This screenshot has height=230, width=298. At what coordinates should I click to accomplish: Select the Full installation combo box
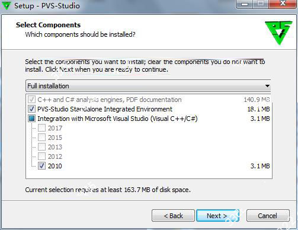(x=148, y=86)
